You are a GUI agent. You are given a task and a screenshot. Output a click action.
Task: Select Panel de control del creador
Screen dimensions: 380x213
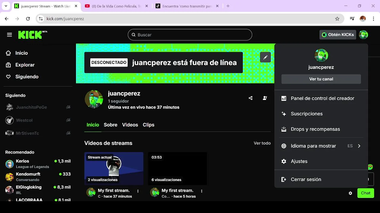coord(321,99)
